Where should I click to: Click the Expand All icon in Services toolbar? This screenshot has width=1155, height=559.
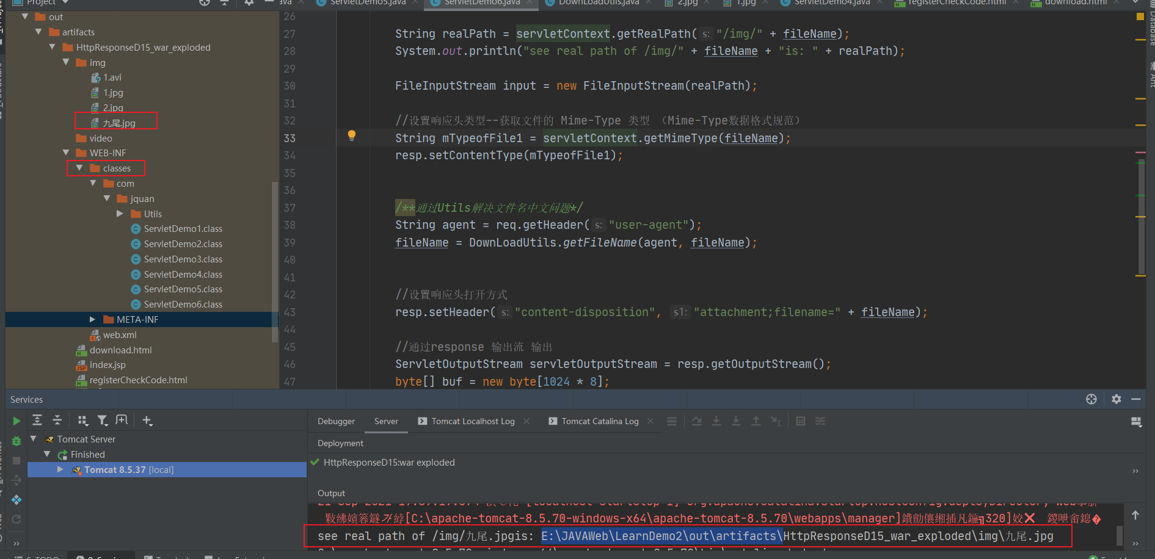pyautogui.click(x=37, y=420)
